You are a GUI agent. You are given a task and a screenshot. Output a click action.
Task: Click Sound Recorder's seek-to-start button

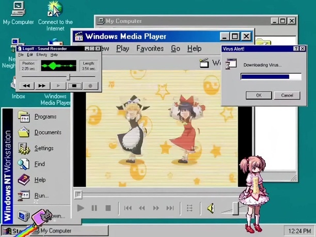[x=26, y=86]
